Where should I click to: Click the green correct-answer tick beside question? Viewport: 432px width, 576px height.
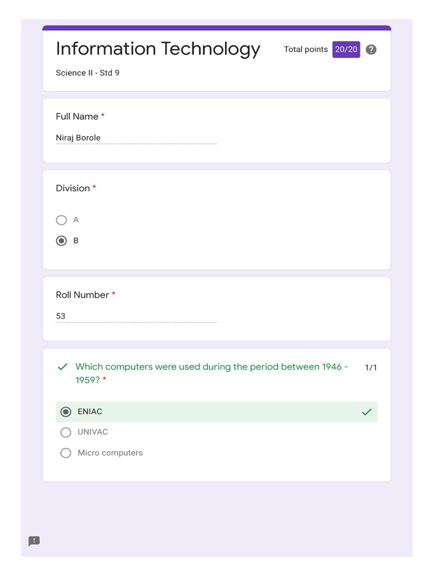(62, 367)
